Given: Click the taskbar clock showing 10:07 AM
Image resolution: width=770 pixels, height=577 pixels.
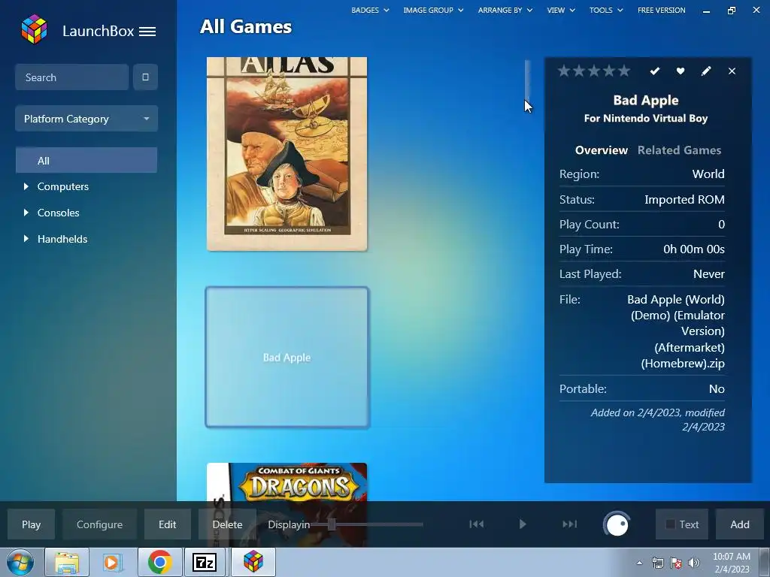Looking at the screenshot, I should [731, 562].
